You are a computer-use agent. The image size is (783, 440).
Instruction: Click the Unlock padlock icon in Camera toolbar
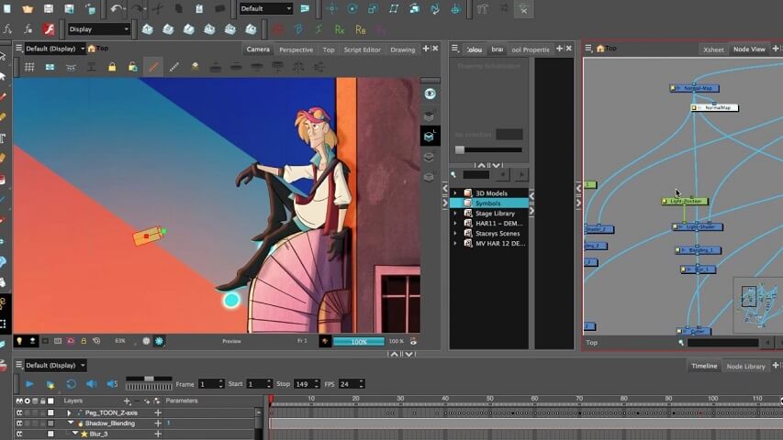tap(132, 67)
